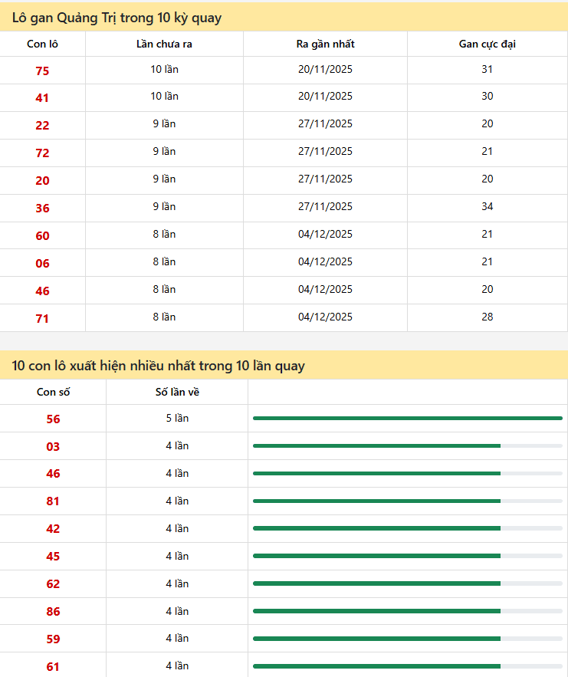Click the "Con lô" column header

(x=42, y=44)
